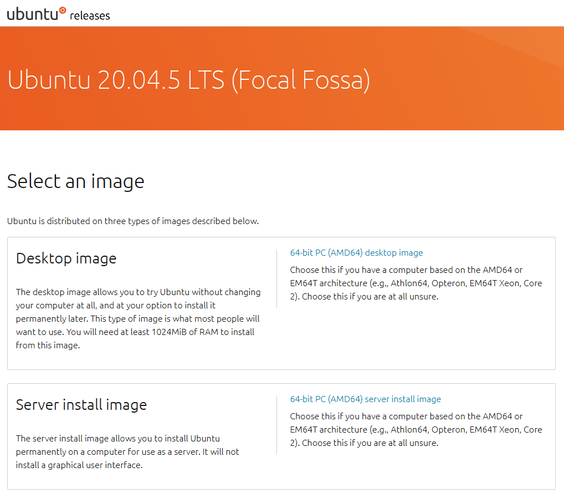Click the ubuntu logo in the header
564x503 pixels.
[x=37, y=14]
